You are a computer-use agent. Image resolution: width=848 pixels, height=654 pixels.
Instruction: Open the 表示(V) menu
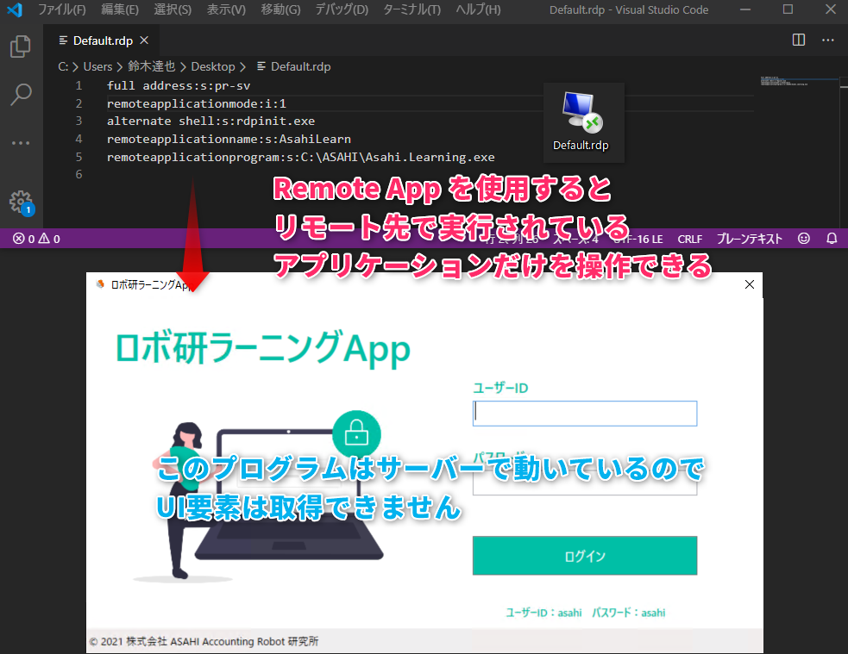coord(226,9)
